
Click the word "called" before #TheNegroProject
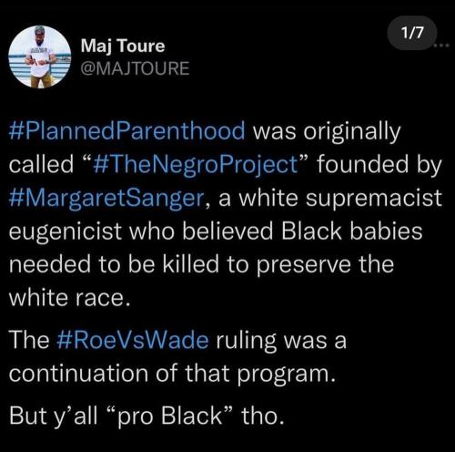[x=42, y=164]
